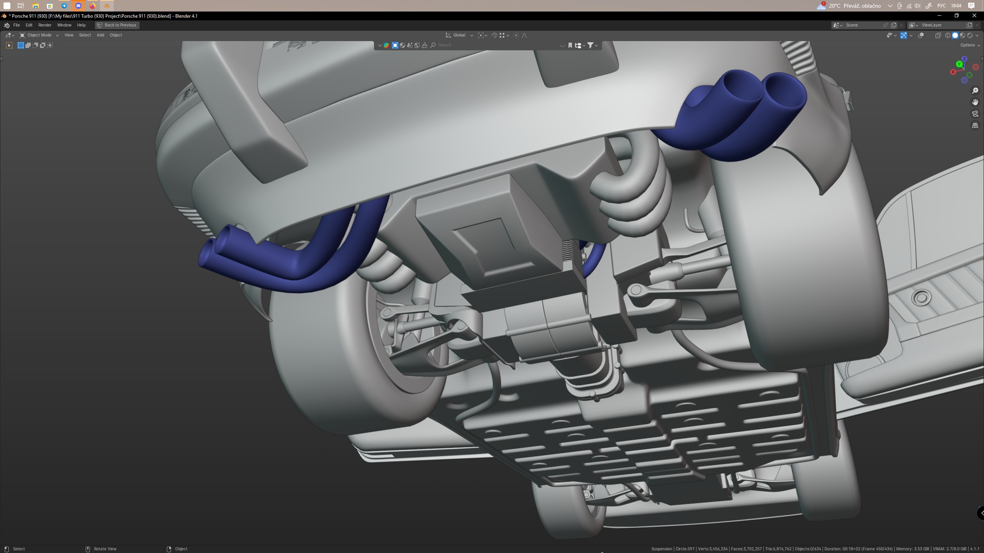984x553 pixels.
Task: Select wireframe viewport shading
Action: pyautogui.click(x=948, y=35)
